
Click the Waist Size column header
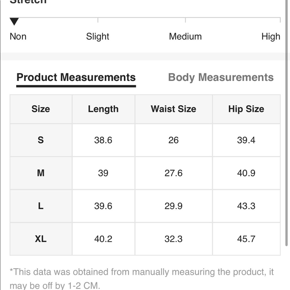(173, 109)
